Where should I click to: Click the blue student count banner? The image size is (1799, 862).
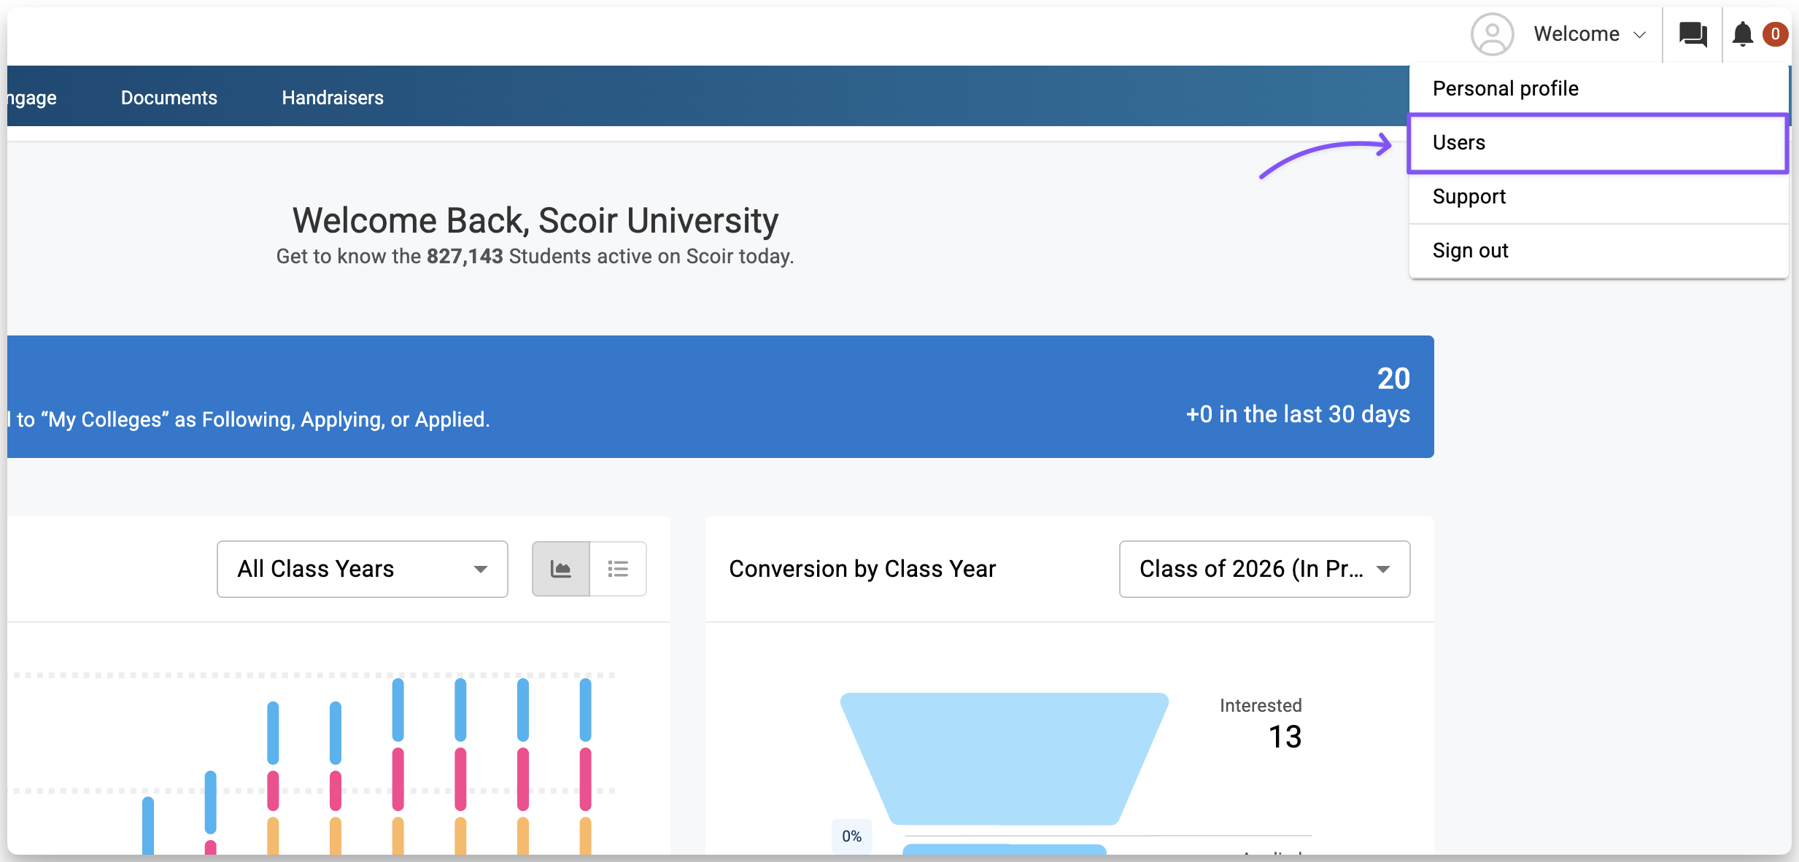pos(719,397)
